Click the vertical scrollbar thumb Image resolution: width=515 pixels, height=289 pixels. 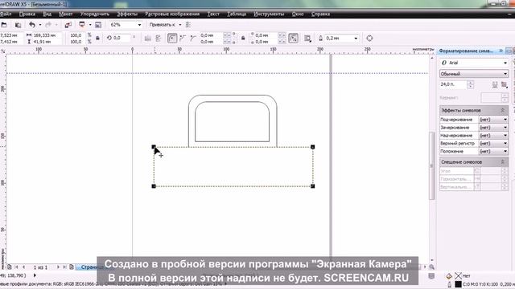tap(431, 165)
